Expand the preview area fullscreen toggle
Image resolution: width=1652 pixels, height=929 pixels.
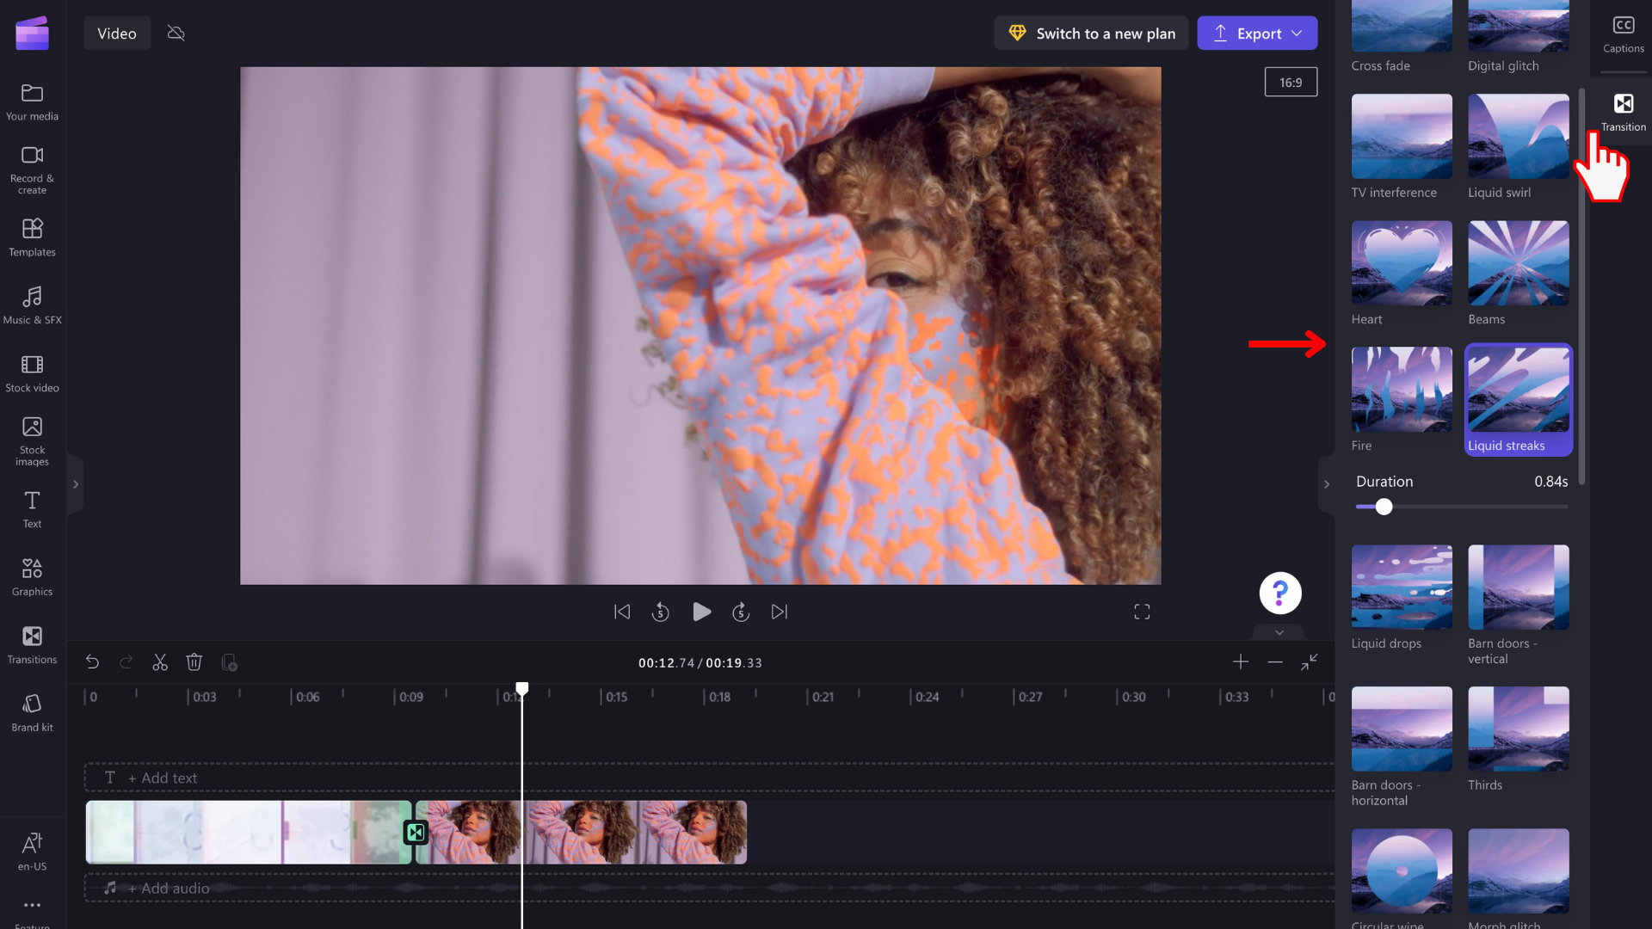click(1142, 612)
